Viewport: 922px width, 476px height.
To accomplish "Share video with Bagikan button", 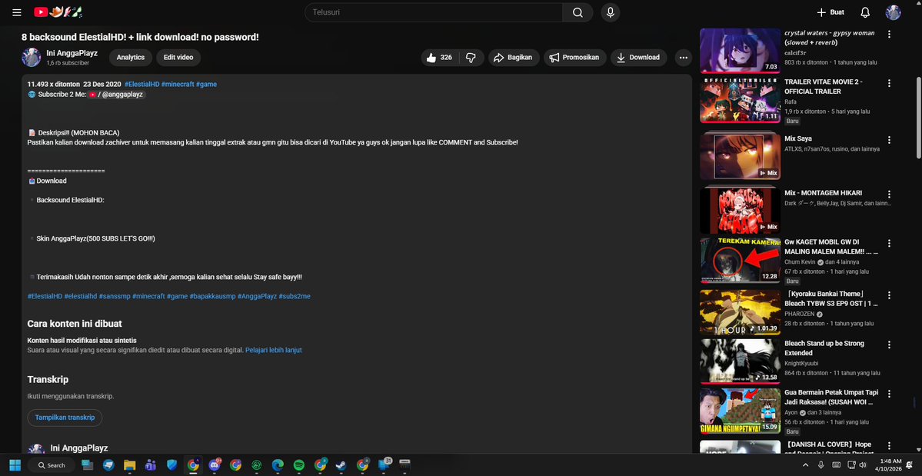I will tap(514, 58).
